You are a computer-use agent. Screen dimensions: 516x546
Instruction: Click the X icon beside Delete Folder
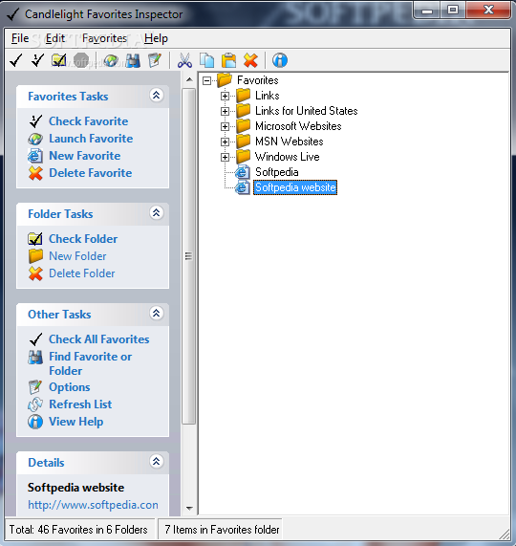(35, 273)
